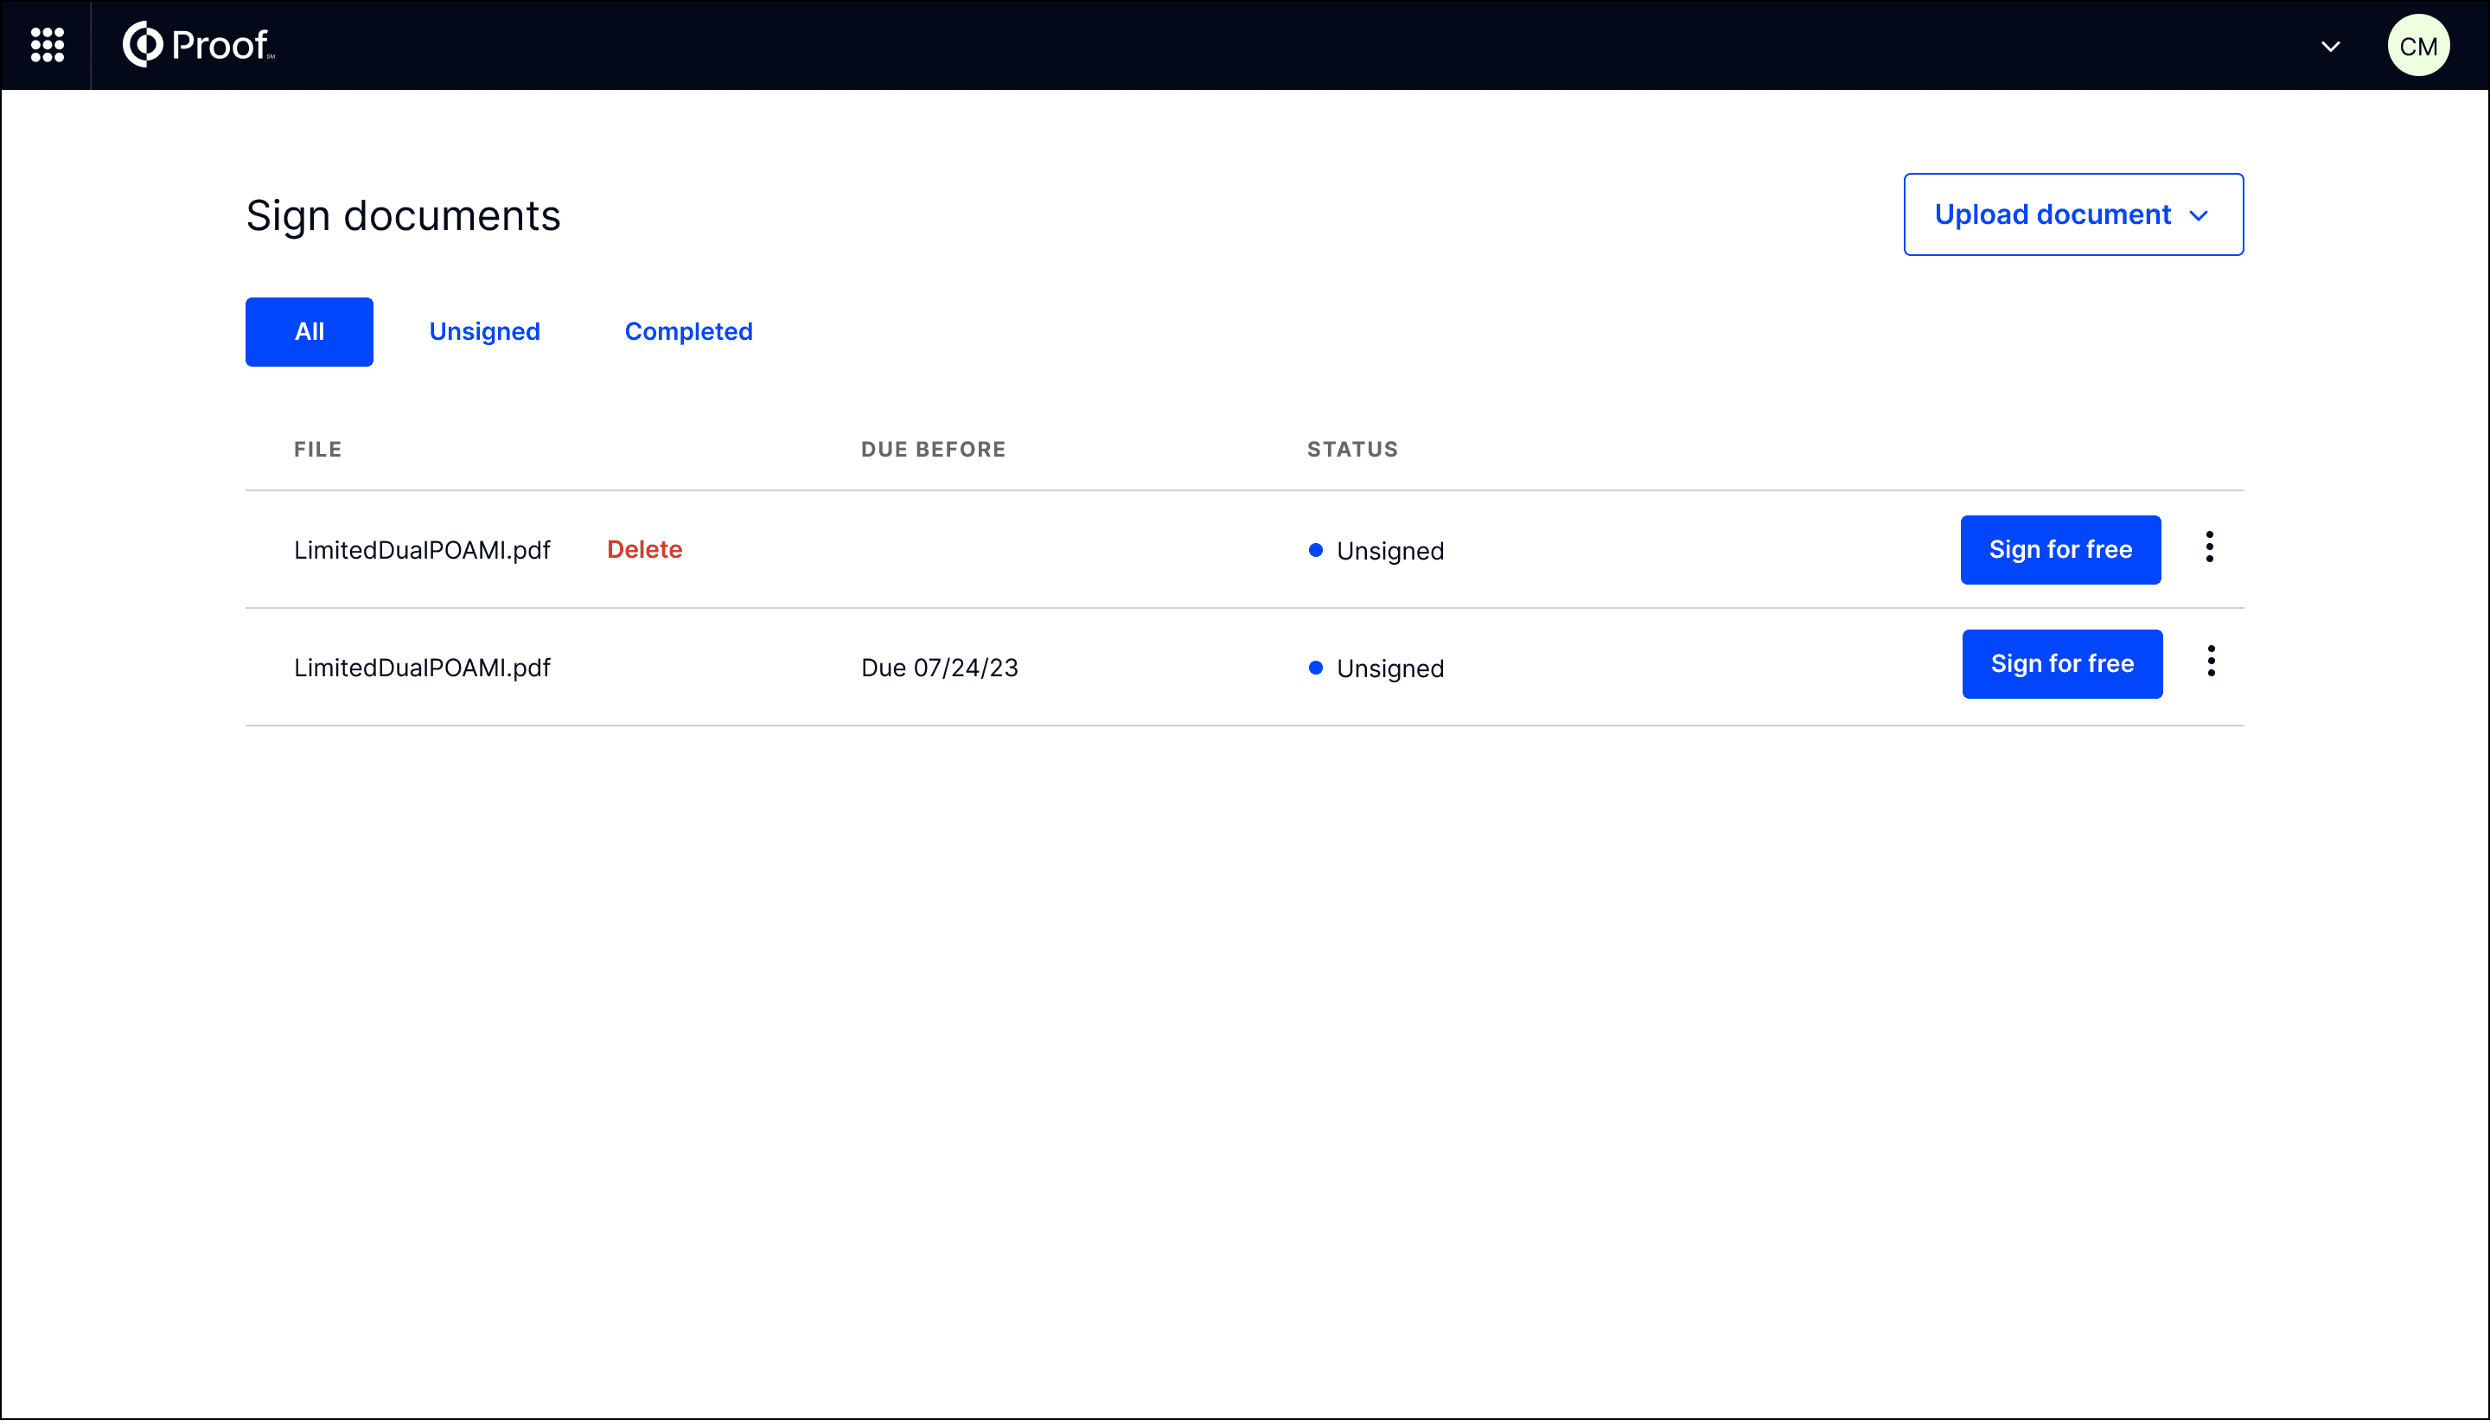The image size is (2490, 1420).
Task: Open three-dot menu for first document row
Action: 2209,547
